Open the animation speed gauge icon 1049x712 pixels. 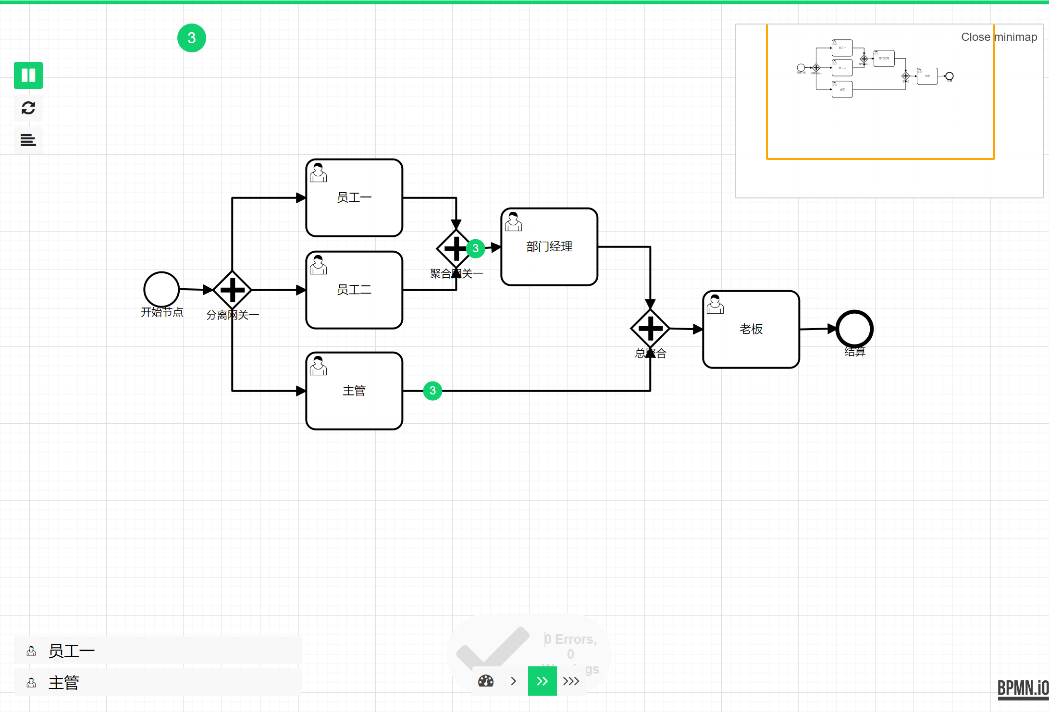486,681
